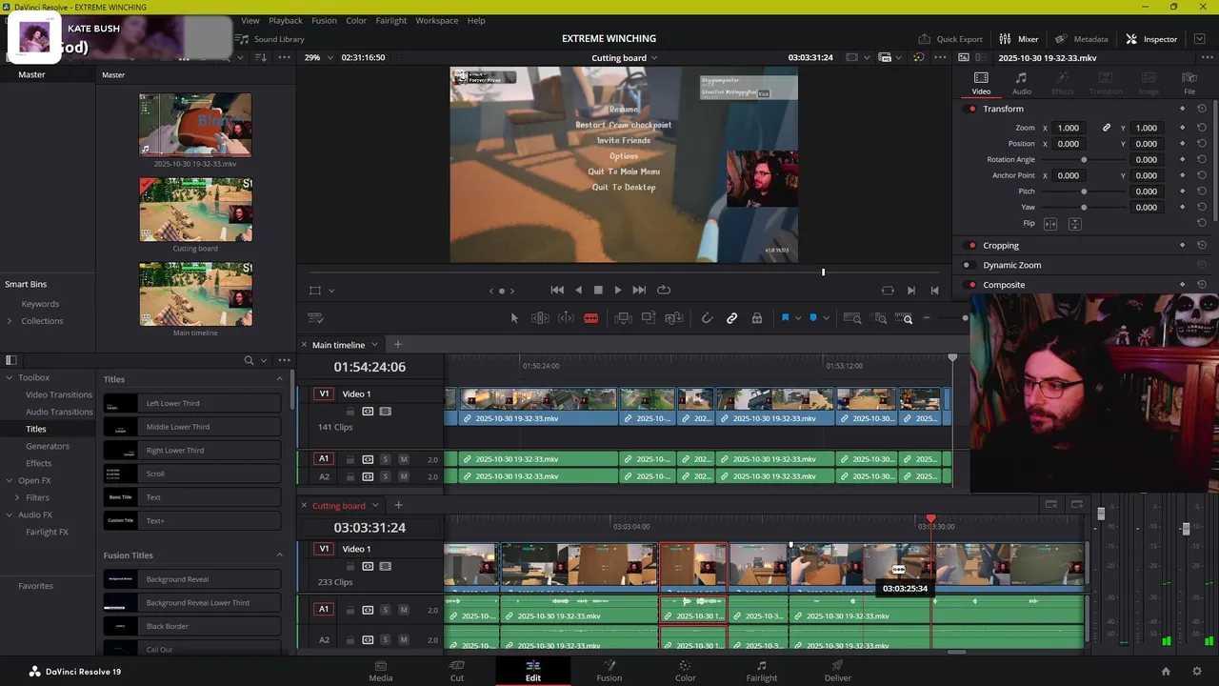Select the red Blade Edit tool
1219x686 pixels.
pos(591,318)
